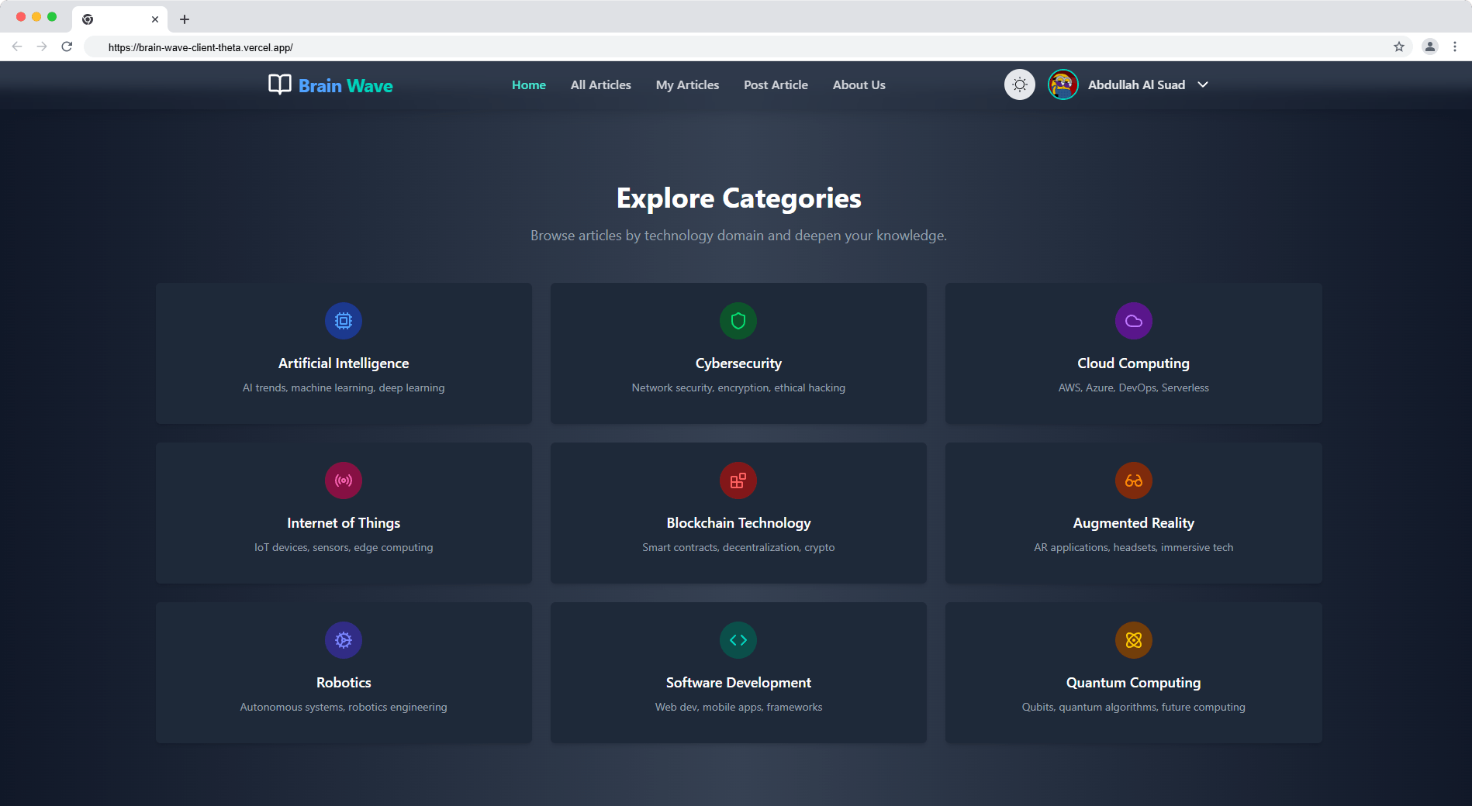The height and width of the screenshot is (806, 1472).
Task: Click the Robotics gear icon
Action: click(344, 640)
